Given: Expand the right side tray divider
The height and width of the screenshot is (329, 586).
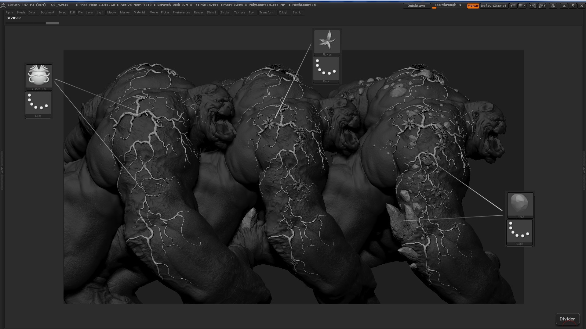Looking at the screenshot, I should [584, 170].
